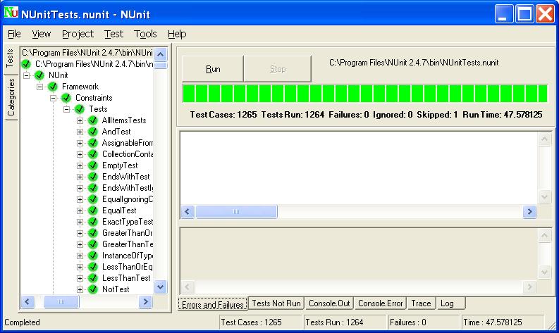The image size is (559, 333).
Task: Open the View menu
Action: coord(42,34)
